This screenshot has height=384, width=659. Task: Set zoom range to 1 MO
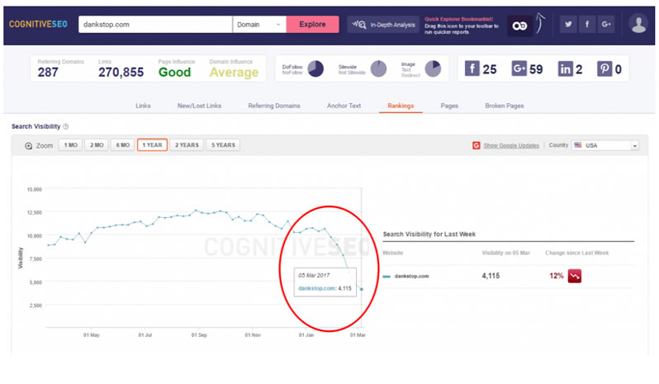71,145
